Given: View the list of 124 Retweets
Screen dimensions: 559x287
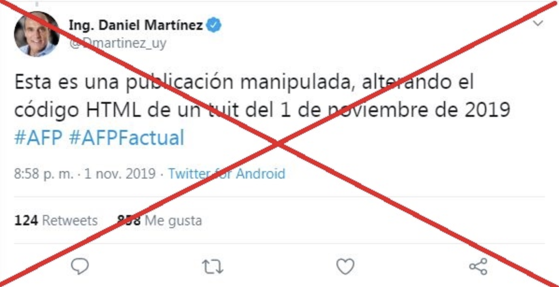Looking at the screenshot, I should click(56, 221).
